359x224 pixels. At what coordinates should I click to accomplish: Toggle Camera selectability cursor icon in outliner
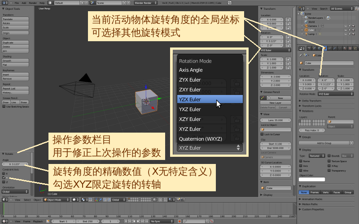[x=350, y=26]
